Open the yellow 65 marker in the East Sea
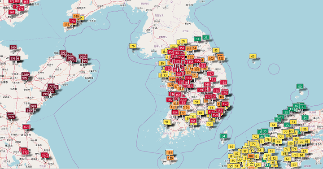 click(253, 56)
